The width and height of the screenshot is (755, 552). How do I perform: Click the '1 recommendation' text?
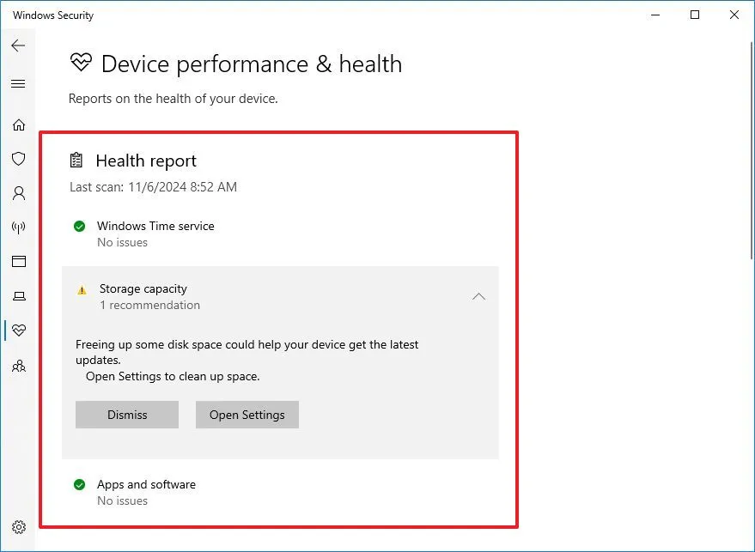point(149,305)
